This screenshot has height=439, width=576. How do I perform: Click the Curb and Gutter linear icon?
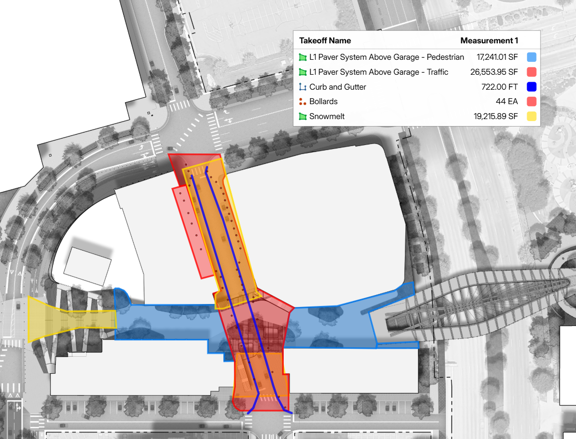tap(303, 87)
